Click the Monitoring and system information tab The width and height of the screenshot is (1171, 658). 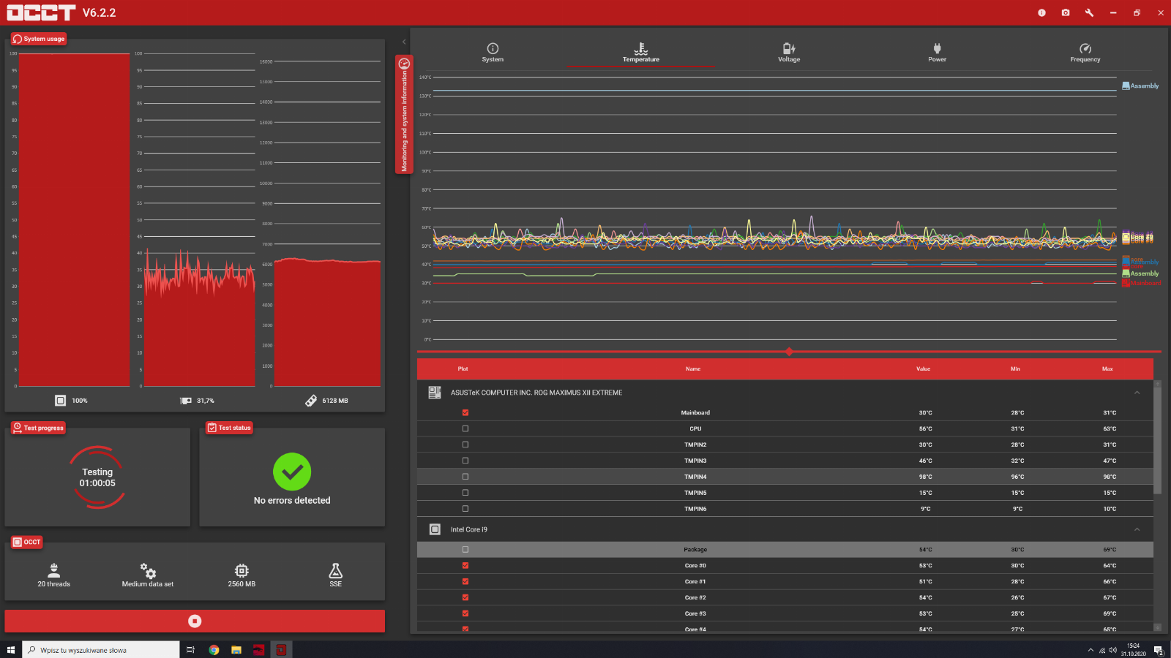pos(404,114)
